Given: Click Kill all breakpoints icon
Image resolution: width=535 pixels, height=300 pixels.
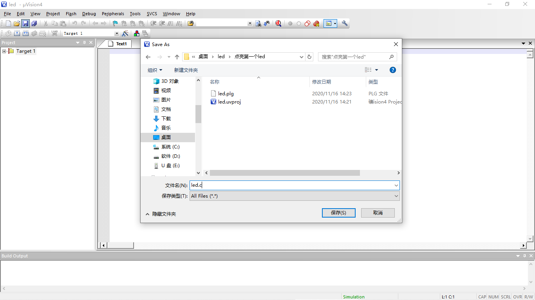Looking at the screenshot, I should pos(316,23).
